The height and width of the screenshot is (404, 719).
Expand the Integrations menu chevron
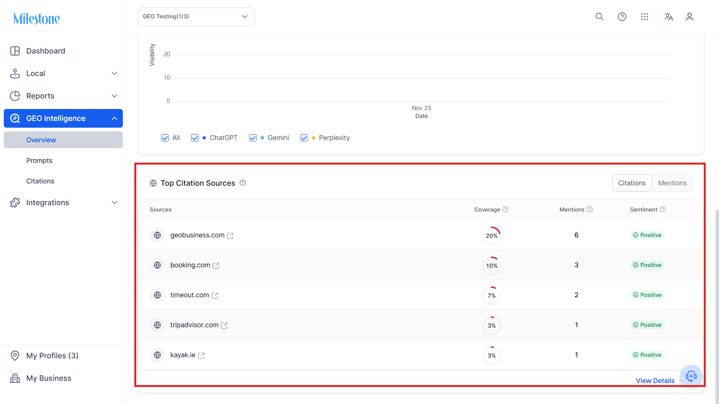pyautogui.click(x=115, y=203)
